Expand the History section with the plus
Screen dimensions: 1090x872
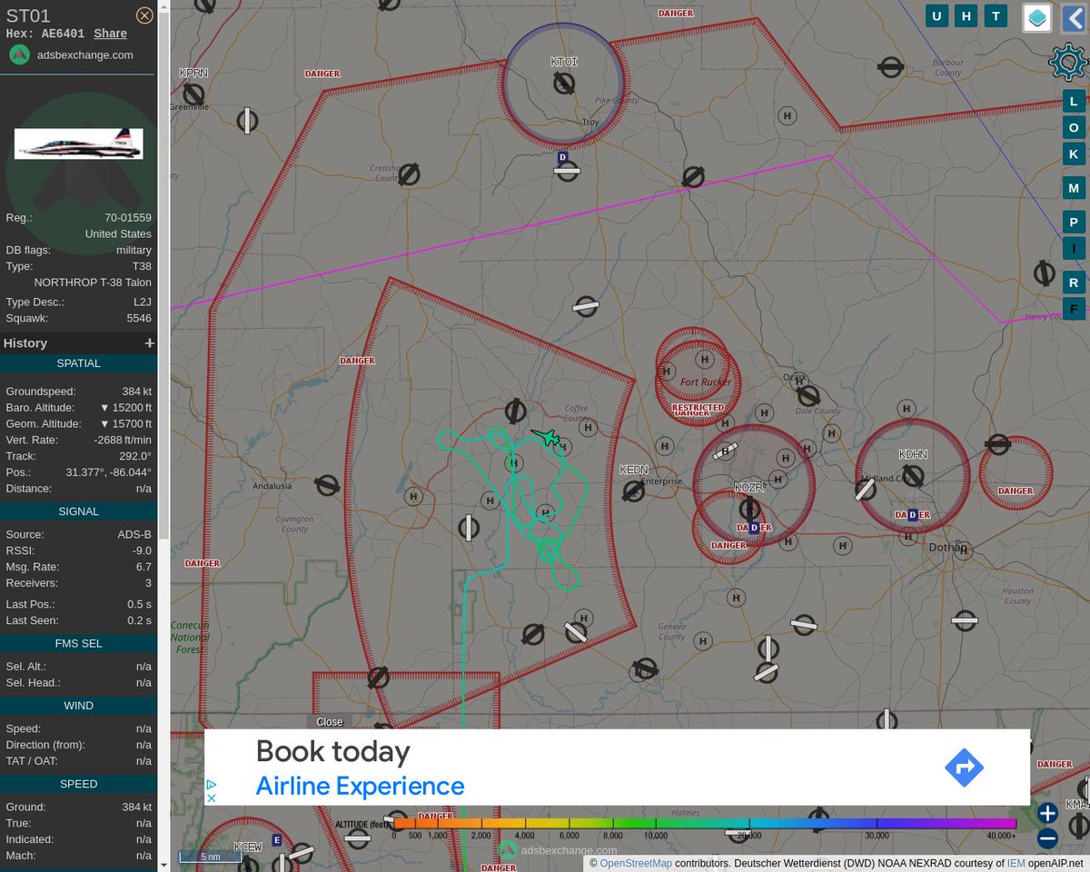pos(150,342)
